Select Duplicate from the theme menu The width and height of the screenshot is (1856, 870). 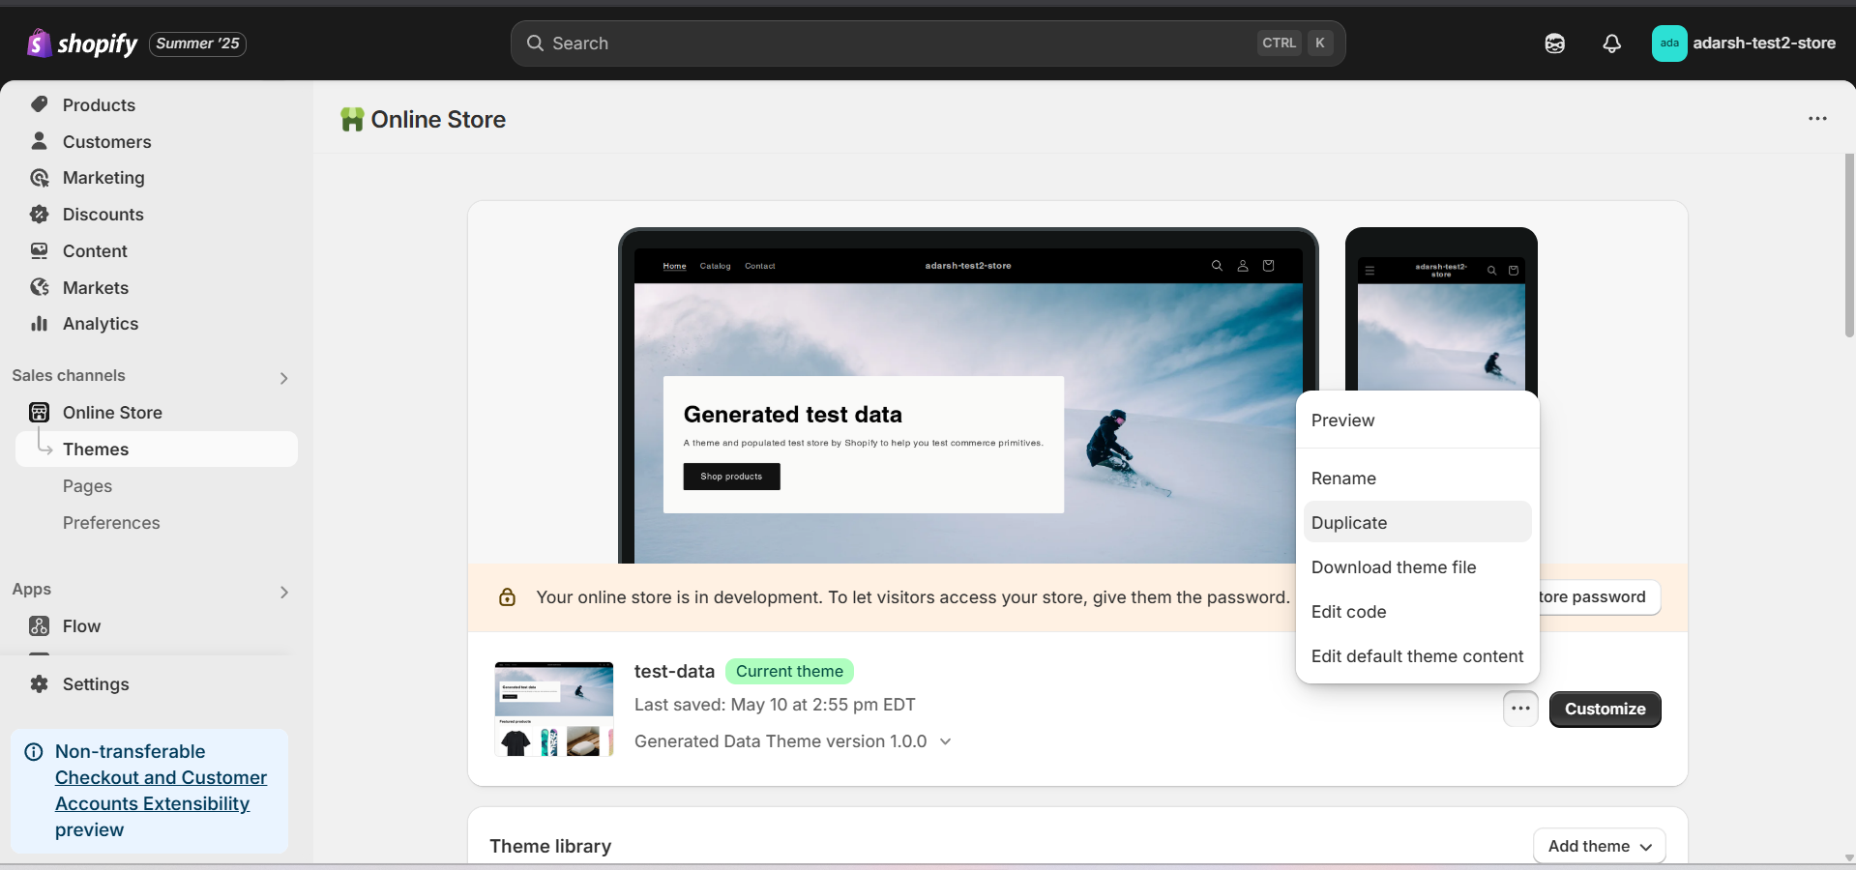point(1349,522)
